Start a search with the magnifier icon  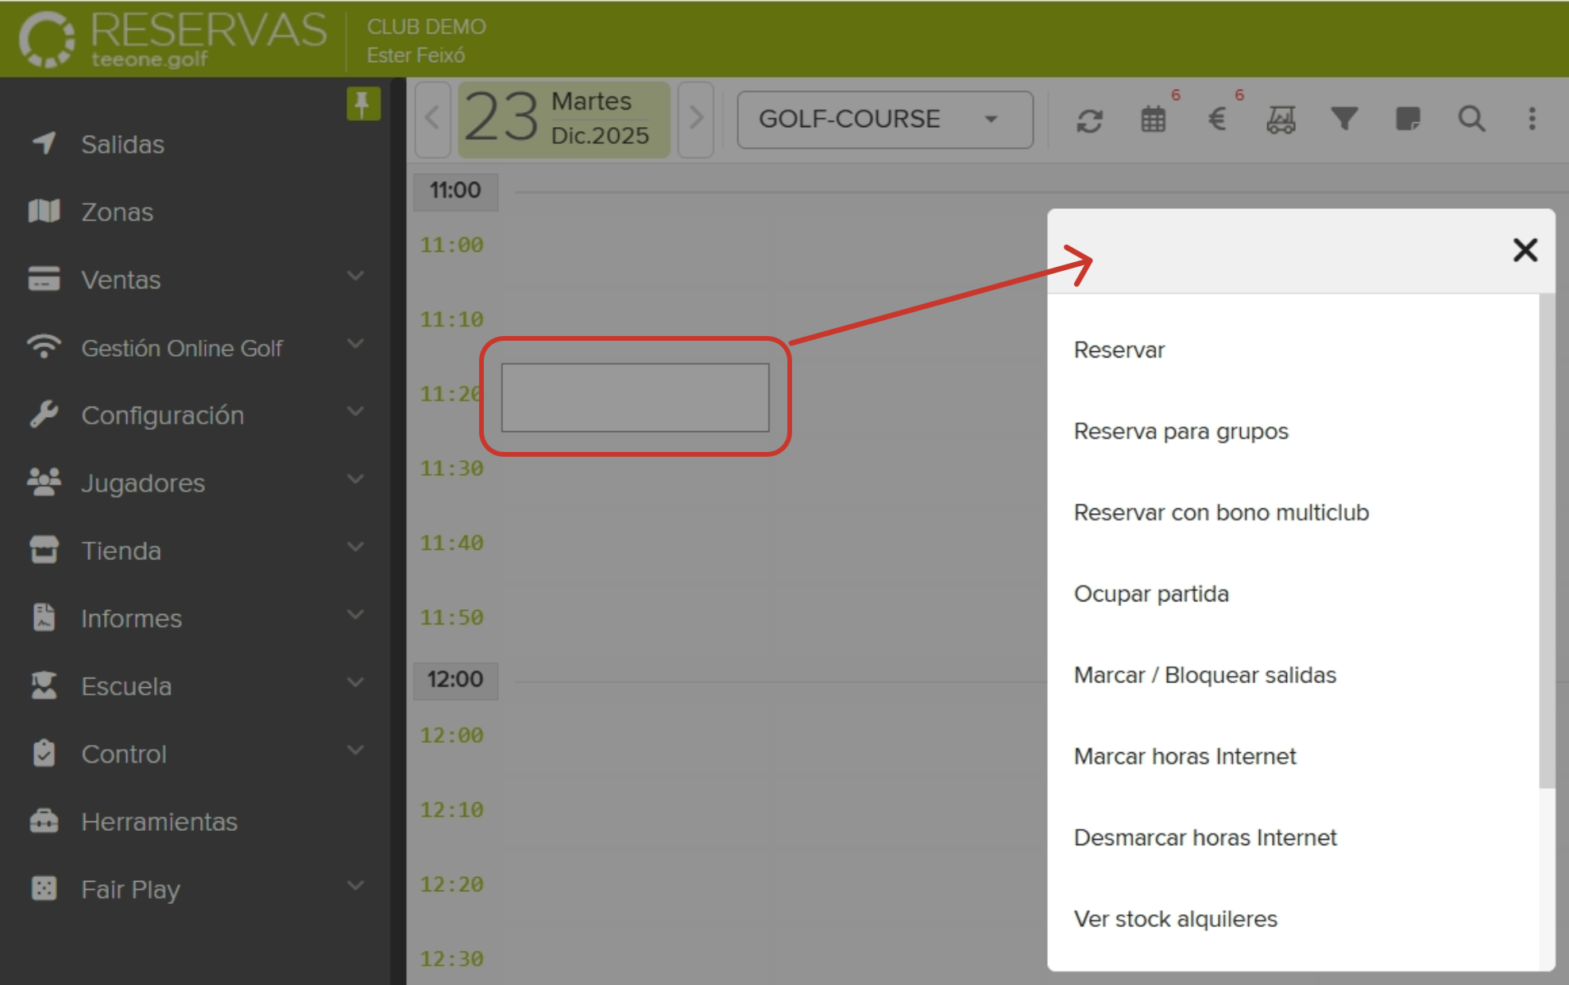[x=1471, y=120]
